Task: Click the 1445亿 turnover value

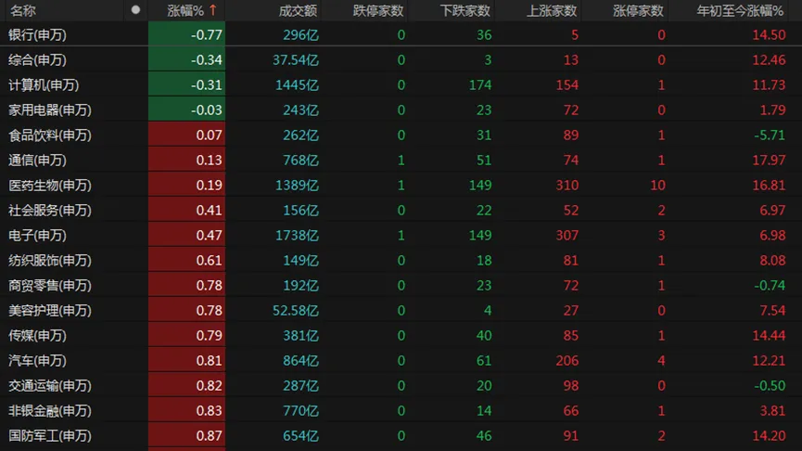Action: tap(298, 85)
